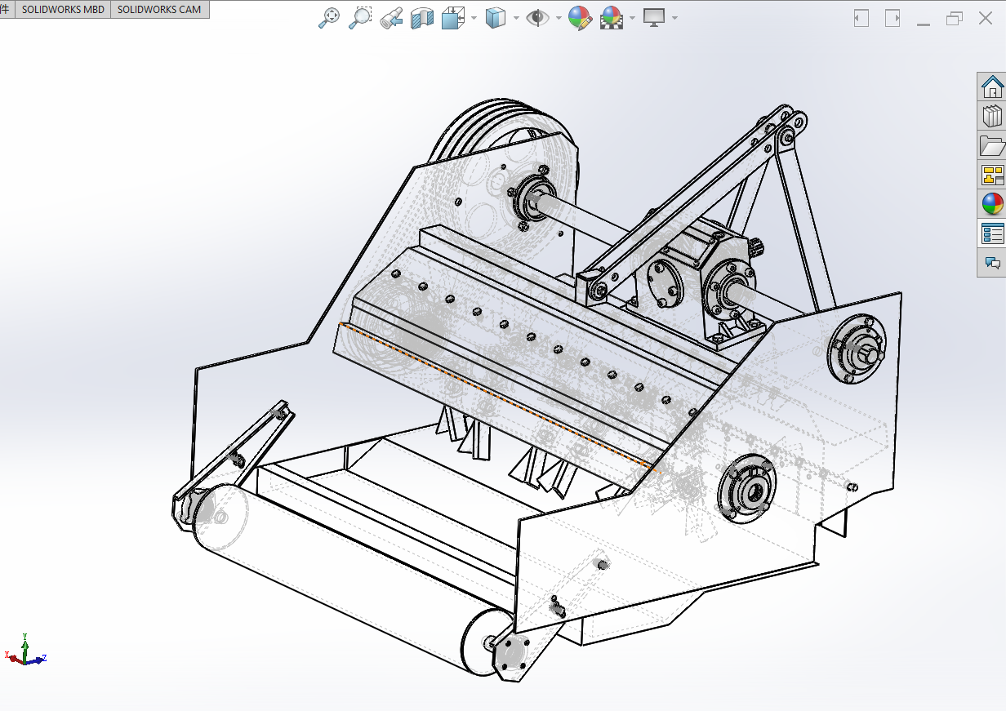
Task: Click the XYZ coordinate triad
Action: tap(25, 651)
